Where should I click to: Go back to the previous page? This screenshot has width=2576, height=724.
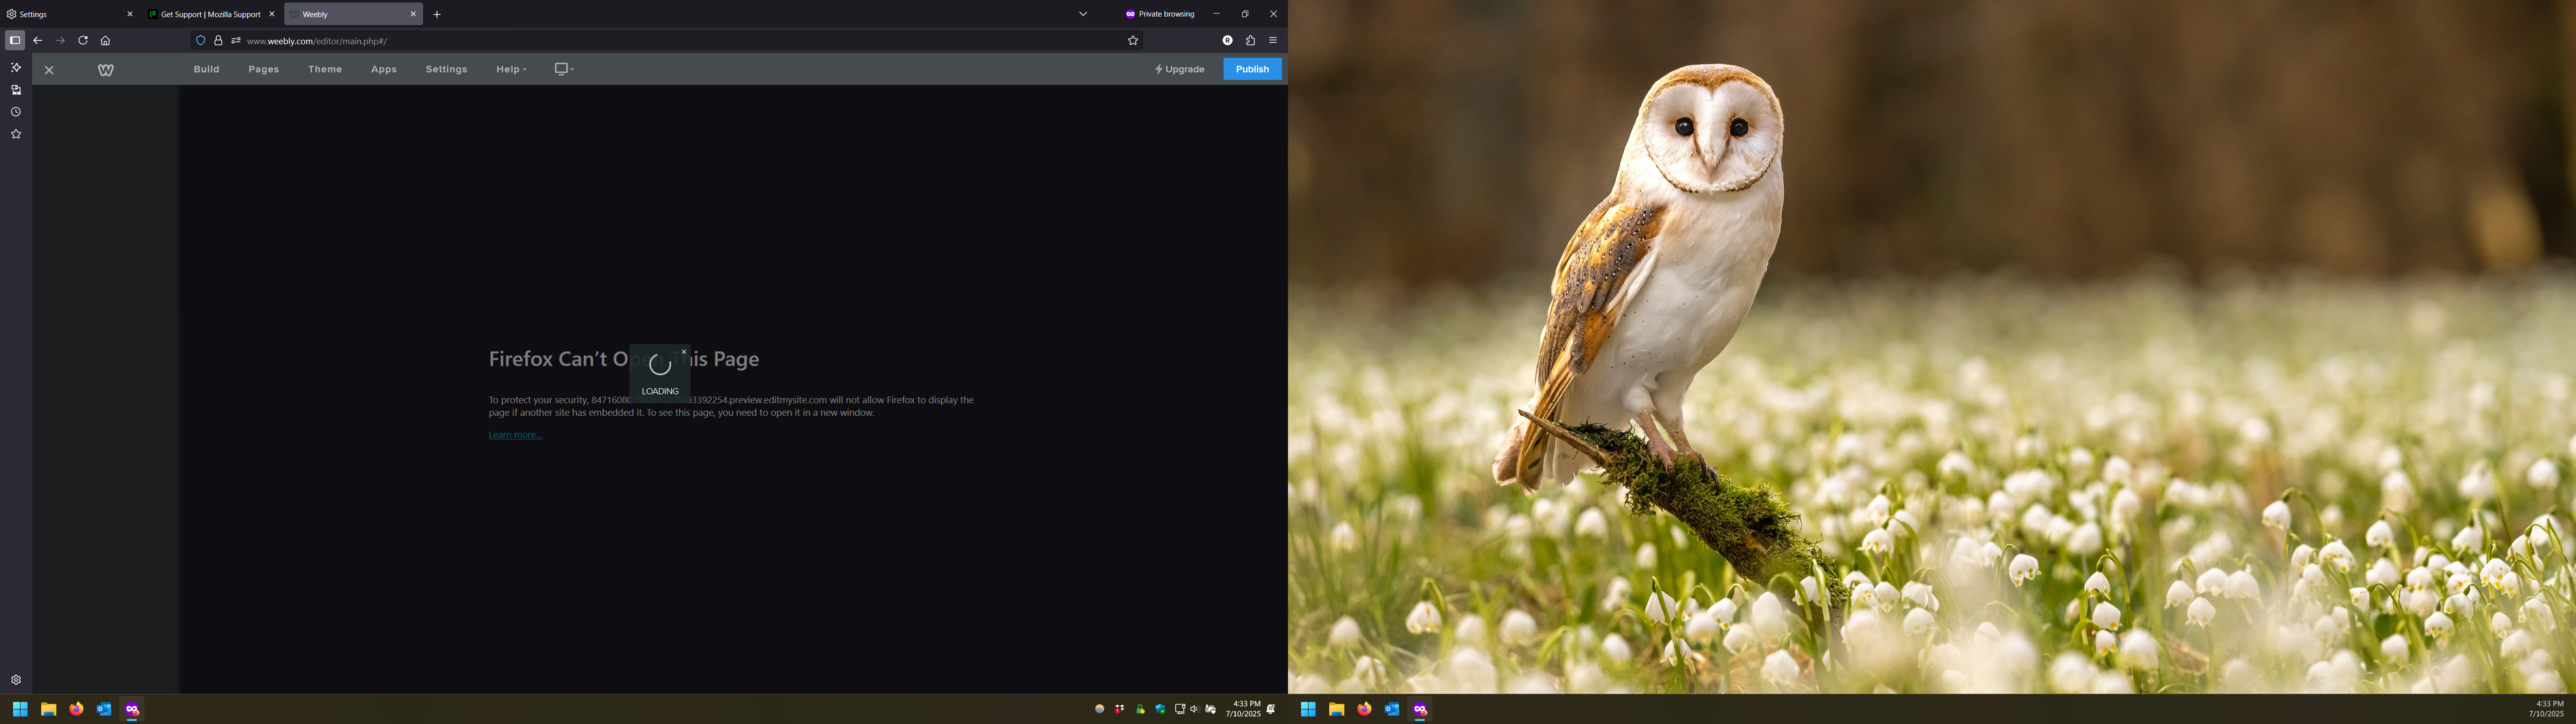(38, 41)
